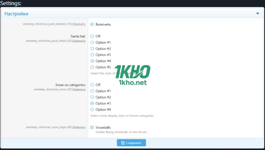Click the Настройки panel header title
The height and width of the screenshot is (150, 265).
(16, 14)
